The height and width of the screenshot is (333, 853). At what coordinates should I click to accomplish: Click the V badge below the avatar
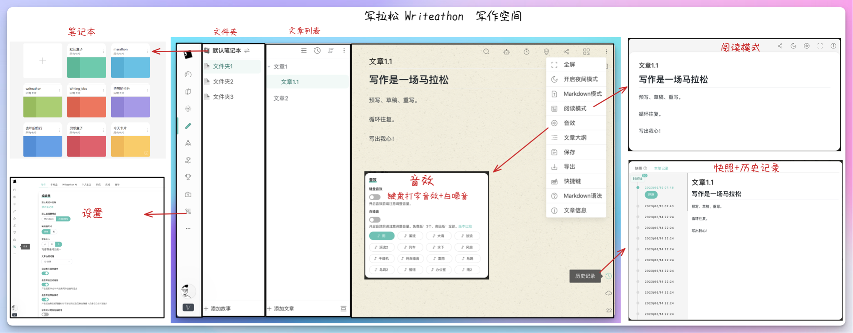[188, 307]
